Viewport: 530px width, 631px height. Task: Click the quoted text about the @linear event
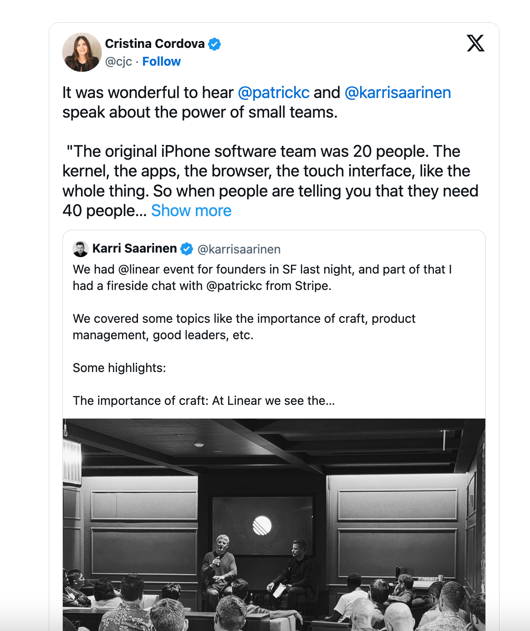coord(262,278)
